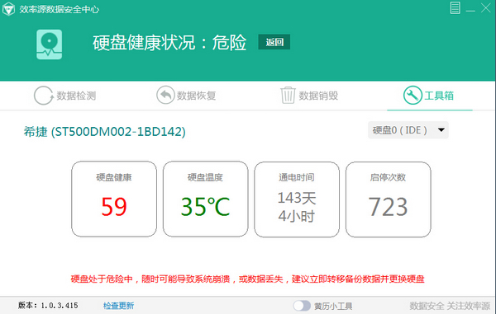The height and width of the screenshot is (314, 496).
Task: Click the 效率源数据安全中心 title text
Action: (60, 9)
